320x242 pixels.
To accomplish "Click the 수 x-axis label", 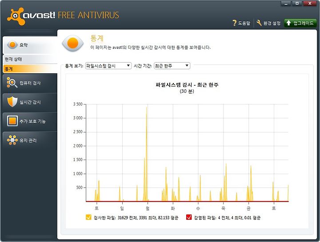I will (198, 208).
